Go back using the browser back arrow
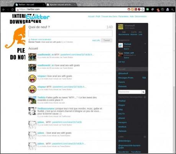 click(3, 10)
